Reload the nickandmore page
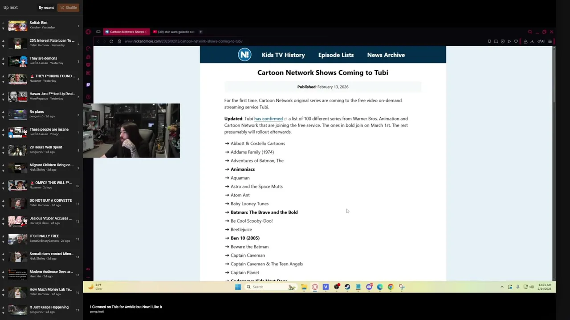 pyautogui.click(x=111, y=41)
